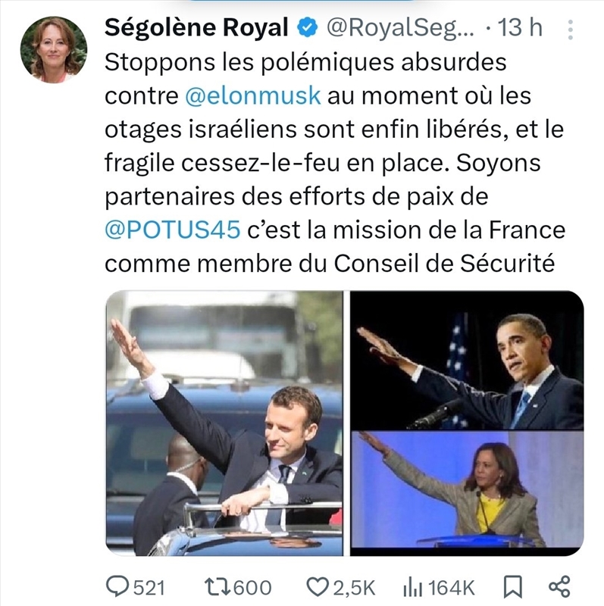Like the tweet with the heart icon

(318, 586)
